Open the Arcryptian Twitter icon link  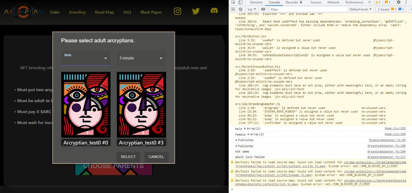[196, 11]
